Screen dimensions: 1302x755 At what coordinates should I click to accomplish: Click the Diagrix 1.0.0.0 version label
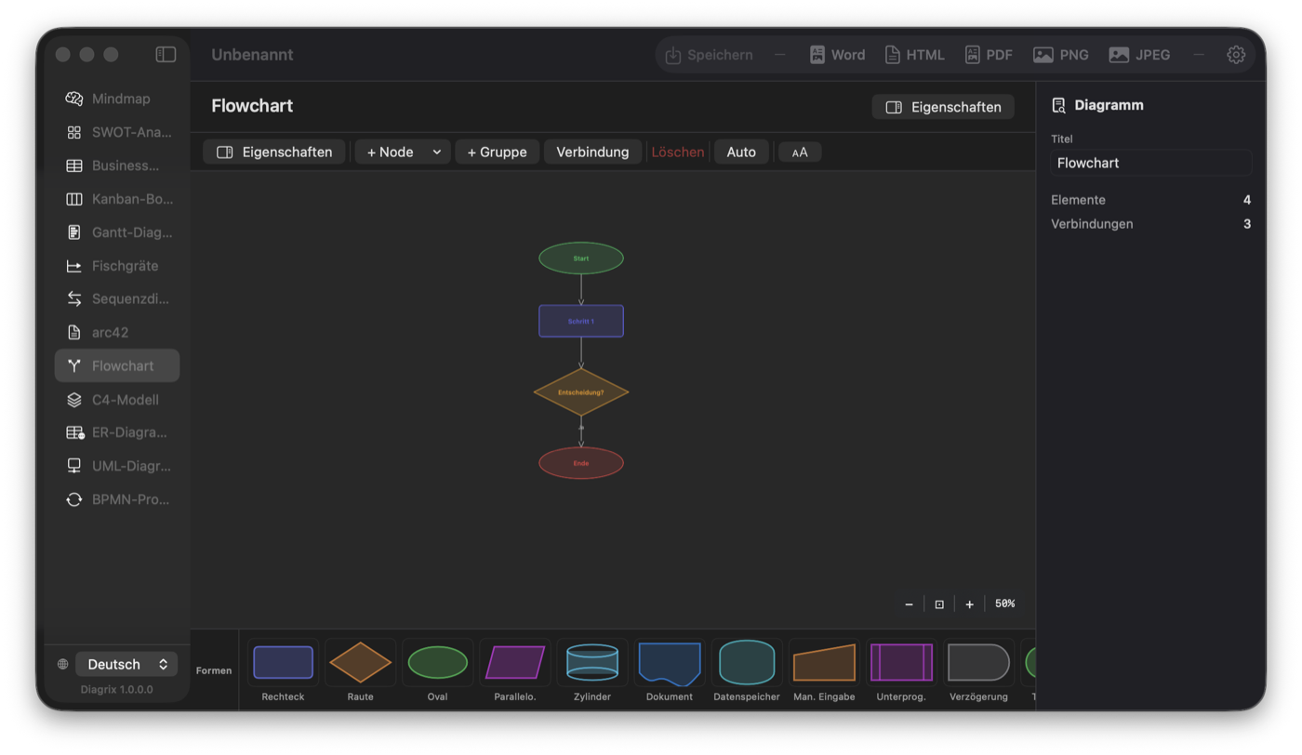[x=117, y=690]
